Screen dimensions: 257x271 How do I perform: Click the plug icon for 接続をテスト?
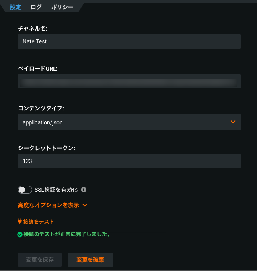click(20, 222)
